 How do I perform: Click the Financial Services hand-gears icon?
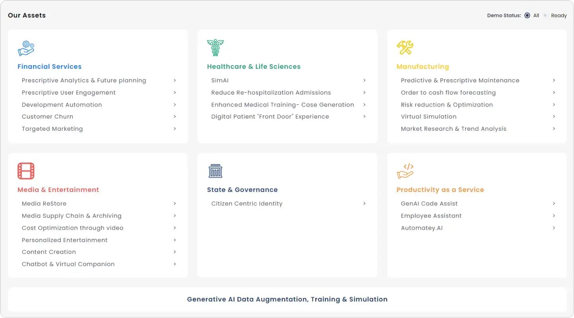26,48
